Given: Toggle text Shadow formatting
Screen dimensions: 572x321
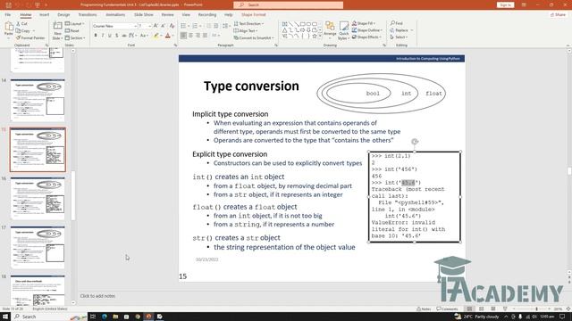Looking at the screenshot, I should [117, 36].
